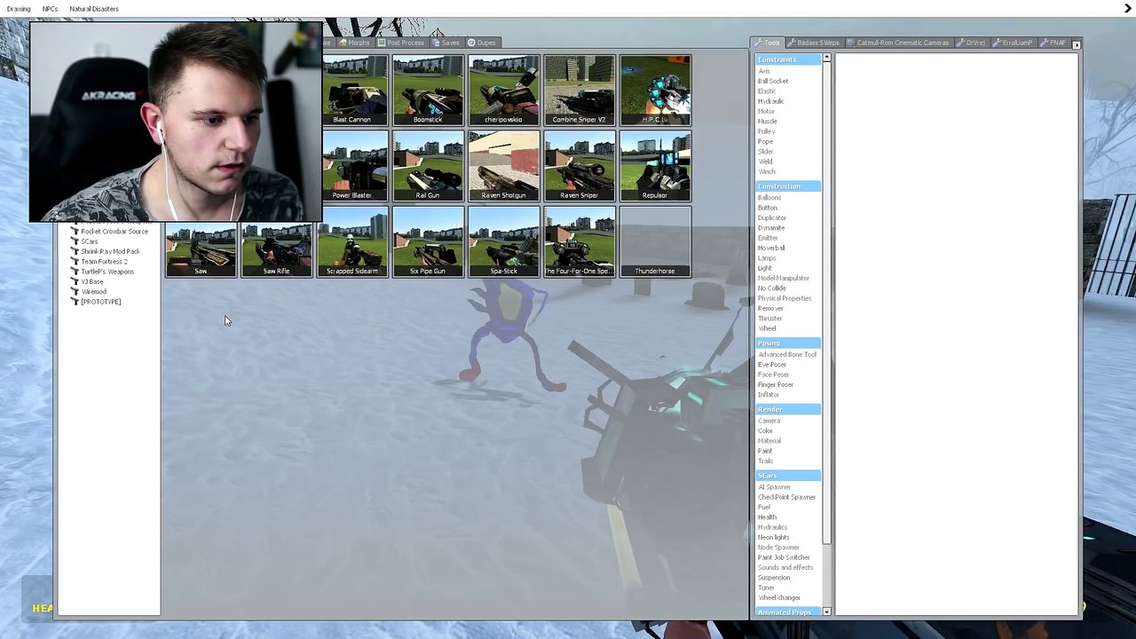Screen dimensions: 1136x639
Task: Collapse the Posing category header
Action: coord(788,343)
